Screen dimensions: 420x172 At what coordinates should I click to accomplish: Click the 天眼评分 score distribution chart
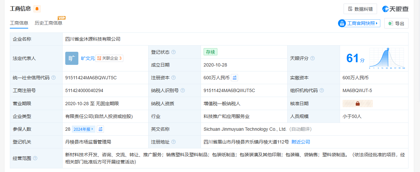pyautogui.click(x=387, y=58)
